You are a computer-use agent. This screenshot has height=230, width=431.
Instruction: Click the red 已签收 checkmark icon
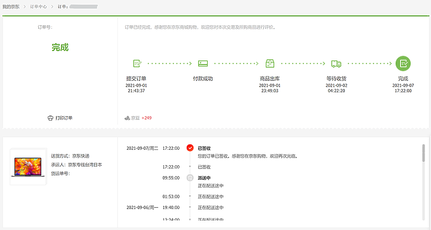click(190, 148)
